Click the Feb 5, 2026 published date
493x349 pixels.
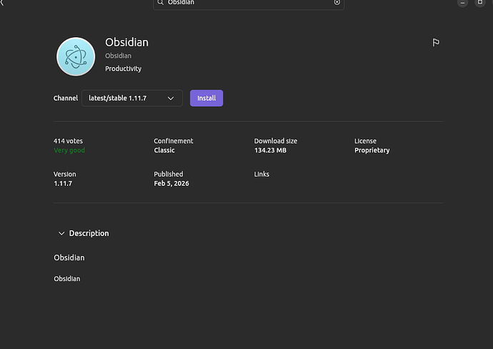coord(171,183)
